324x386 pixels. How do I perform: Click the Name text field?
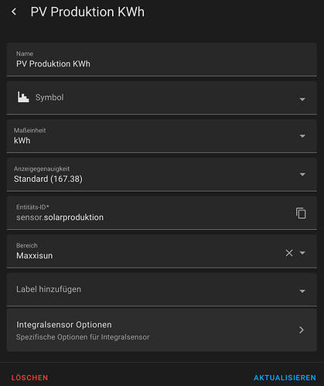tap(162, 60)
